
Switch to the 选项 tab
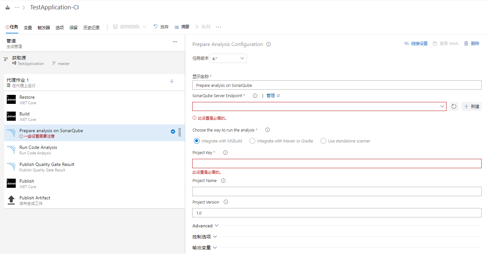[60, 28]
